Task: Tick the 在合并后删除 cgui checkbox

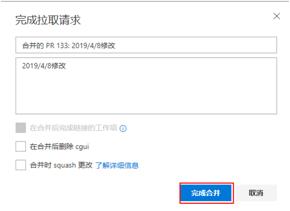Action: [21, 146]
